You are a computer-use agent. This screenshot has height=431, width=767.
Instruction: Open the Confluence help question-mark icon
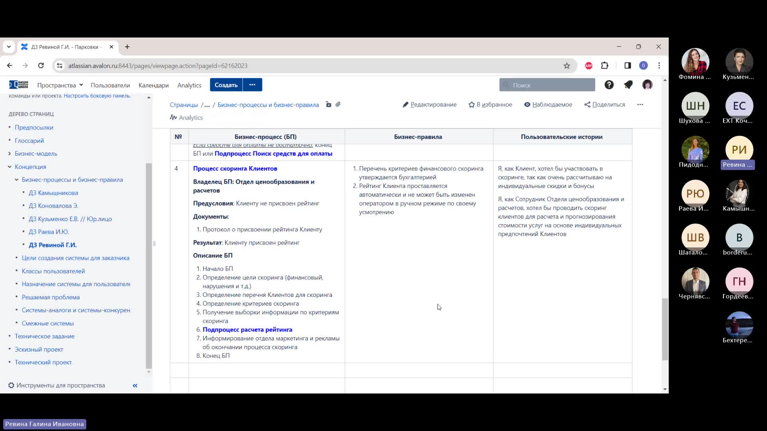click(609, 85)
